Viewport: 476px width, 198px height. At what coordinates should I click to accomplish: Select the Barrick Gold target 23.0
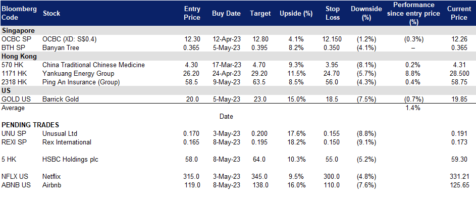(x=260, y=99)
